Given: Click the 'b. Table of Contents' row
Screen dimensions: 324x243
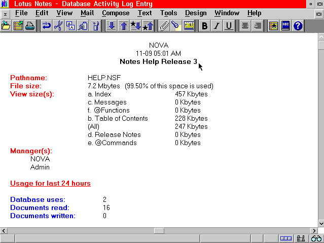Looking at the screenshot, I should pyautogui.click(x=118, y=119).
